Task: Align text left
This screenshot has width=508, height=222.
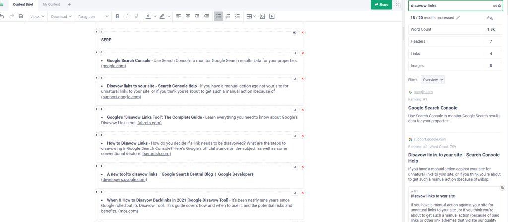Action: (x=178, y=16)
